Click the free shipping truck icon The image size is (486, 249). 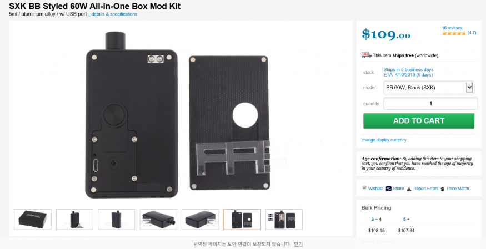pyautogui.click(x=367, y=55)
